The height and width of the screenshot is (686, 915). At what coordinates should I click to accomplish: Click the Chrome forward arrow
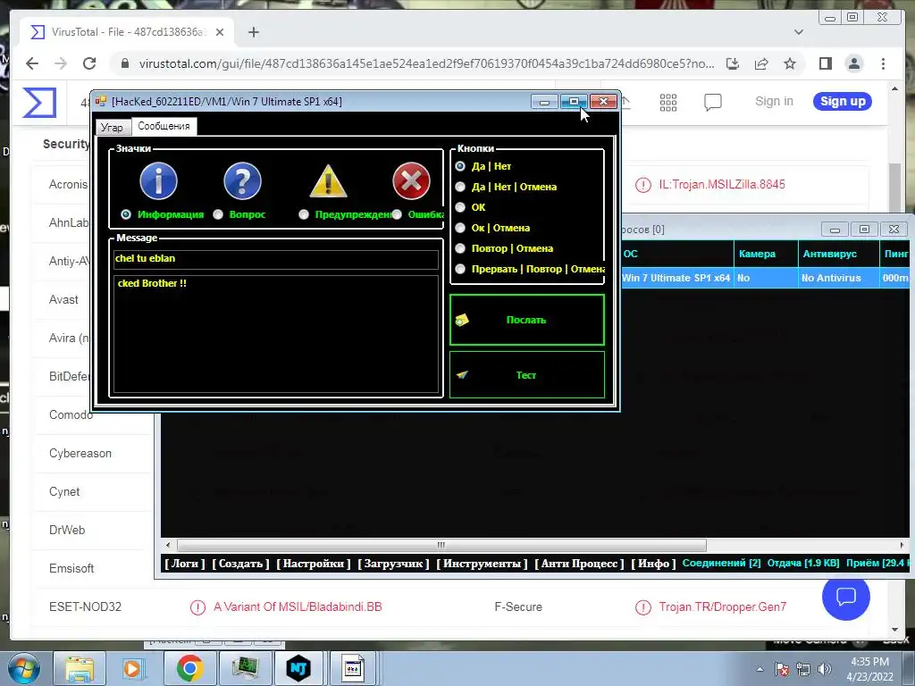(x=61, y=63)
